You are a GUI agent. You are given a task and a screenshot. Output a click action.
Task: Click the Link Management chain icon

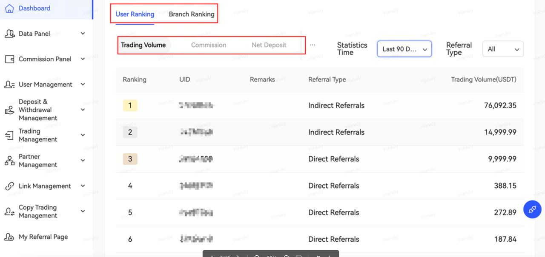pos(9,186)
